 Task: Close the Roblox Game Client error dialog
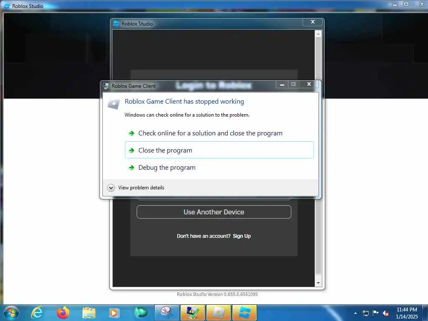click(x=309, y=84)
